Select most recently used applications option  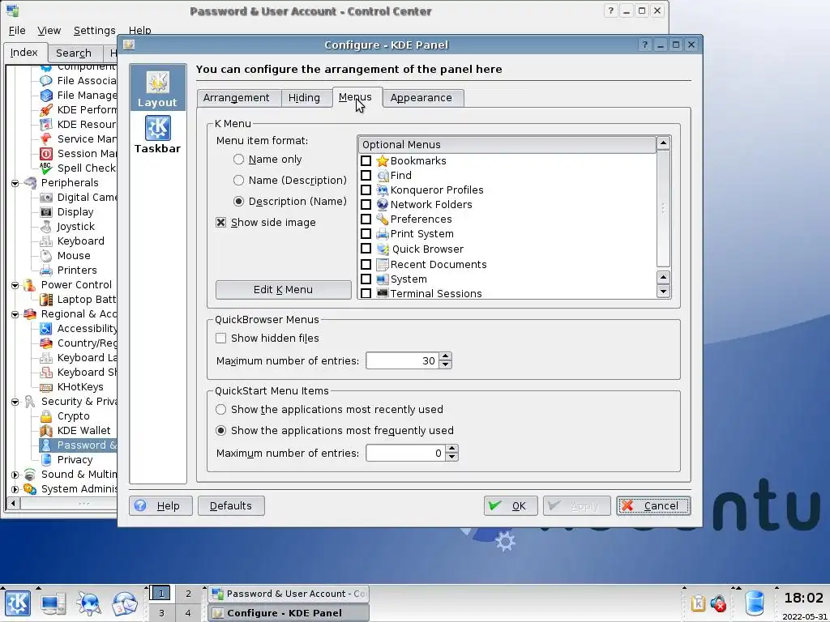pyautogui.click(x=220, y=409)
